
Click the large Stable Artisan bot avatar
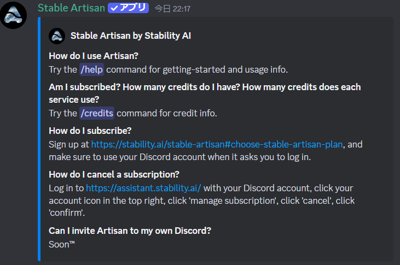click(x=13, y=15)
